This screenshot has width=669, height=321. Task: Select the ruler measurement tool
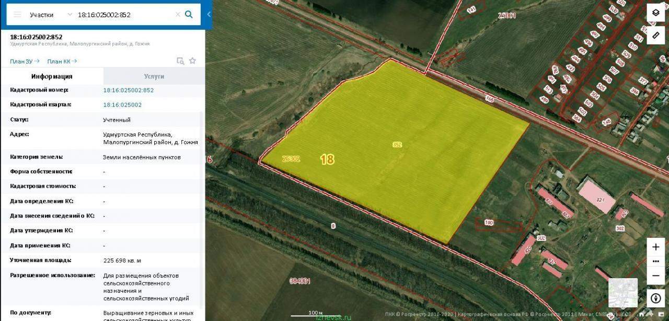pyautogui.click(x=656, y=35)
